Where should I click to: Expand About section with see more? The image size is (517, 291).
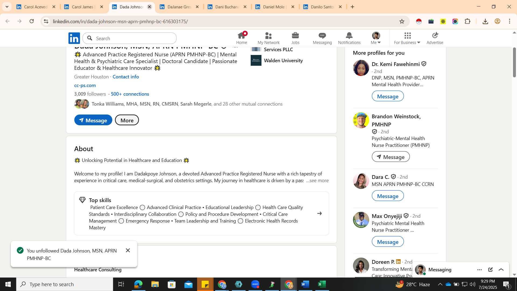coord(317,181)
